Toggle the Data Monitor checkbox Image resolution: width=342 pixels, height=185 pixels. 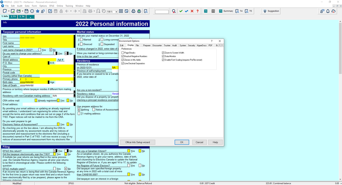pos(163,56)
